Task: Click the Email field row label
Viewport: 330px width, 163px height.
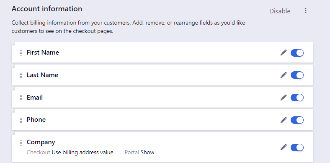Action: [35, 98]
